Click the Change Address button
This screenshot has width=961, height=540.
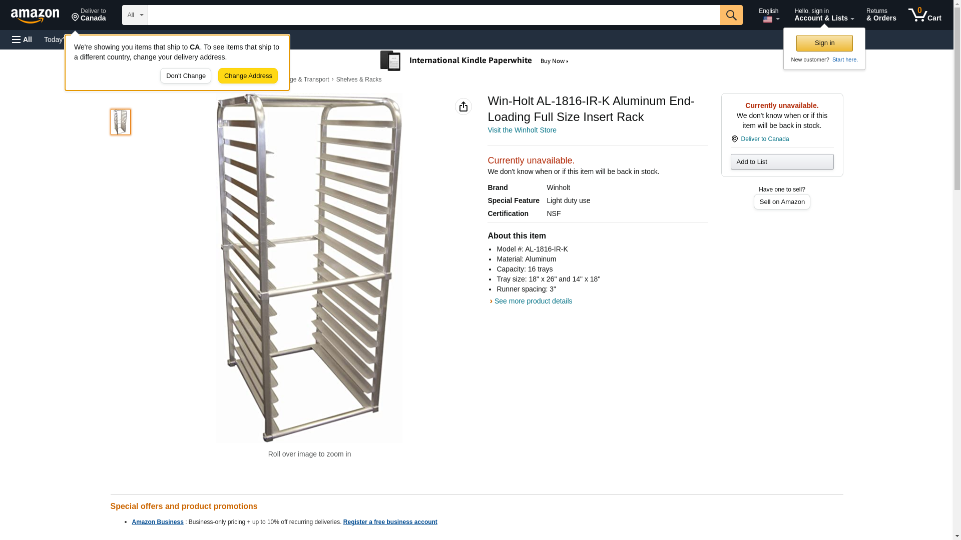248,76
